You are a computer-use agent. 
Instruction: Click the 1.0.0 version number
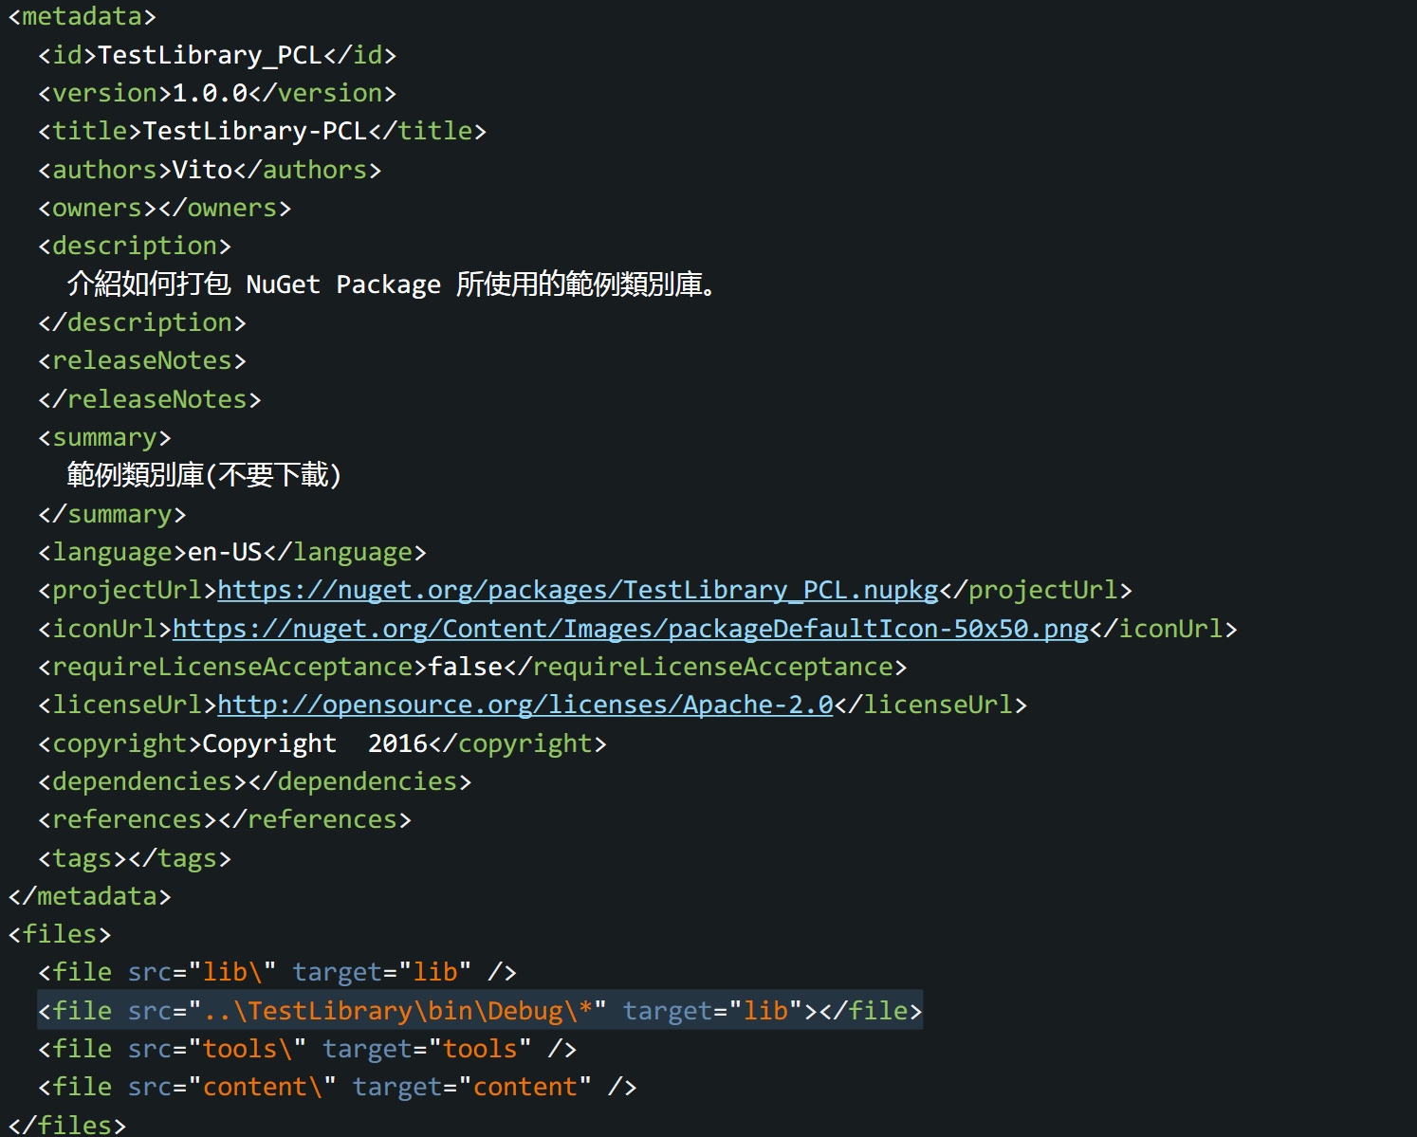(210, 93)
